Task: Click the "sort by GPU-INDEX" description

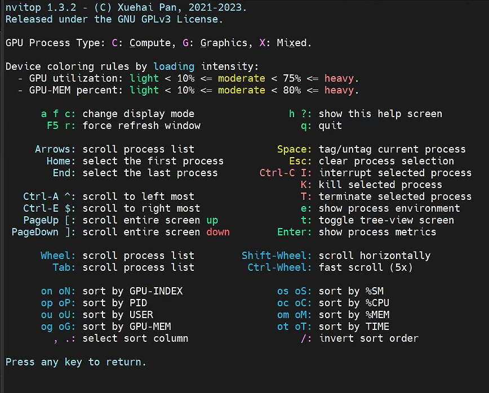Action: (132, 292)
